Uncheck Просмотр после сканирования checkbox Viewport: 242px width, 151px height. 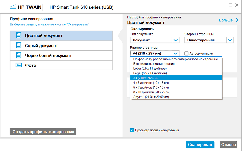tap(132, 130)
